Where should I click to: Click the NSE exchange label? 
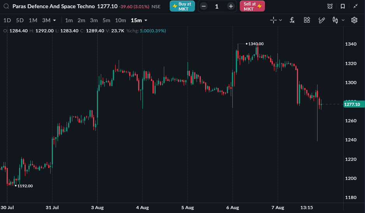[x=156, y=7]
